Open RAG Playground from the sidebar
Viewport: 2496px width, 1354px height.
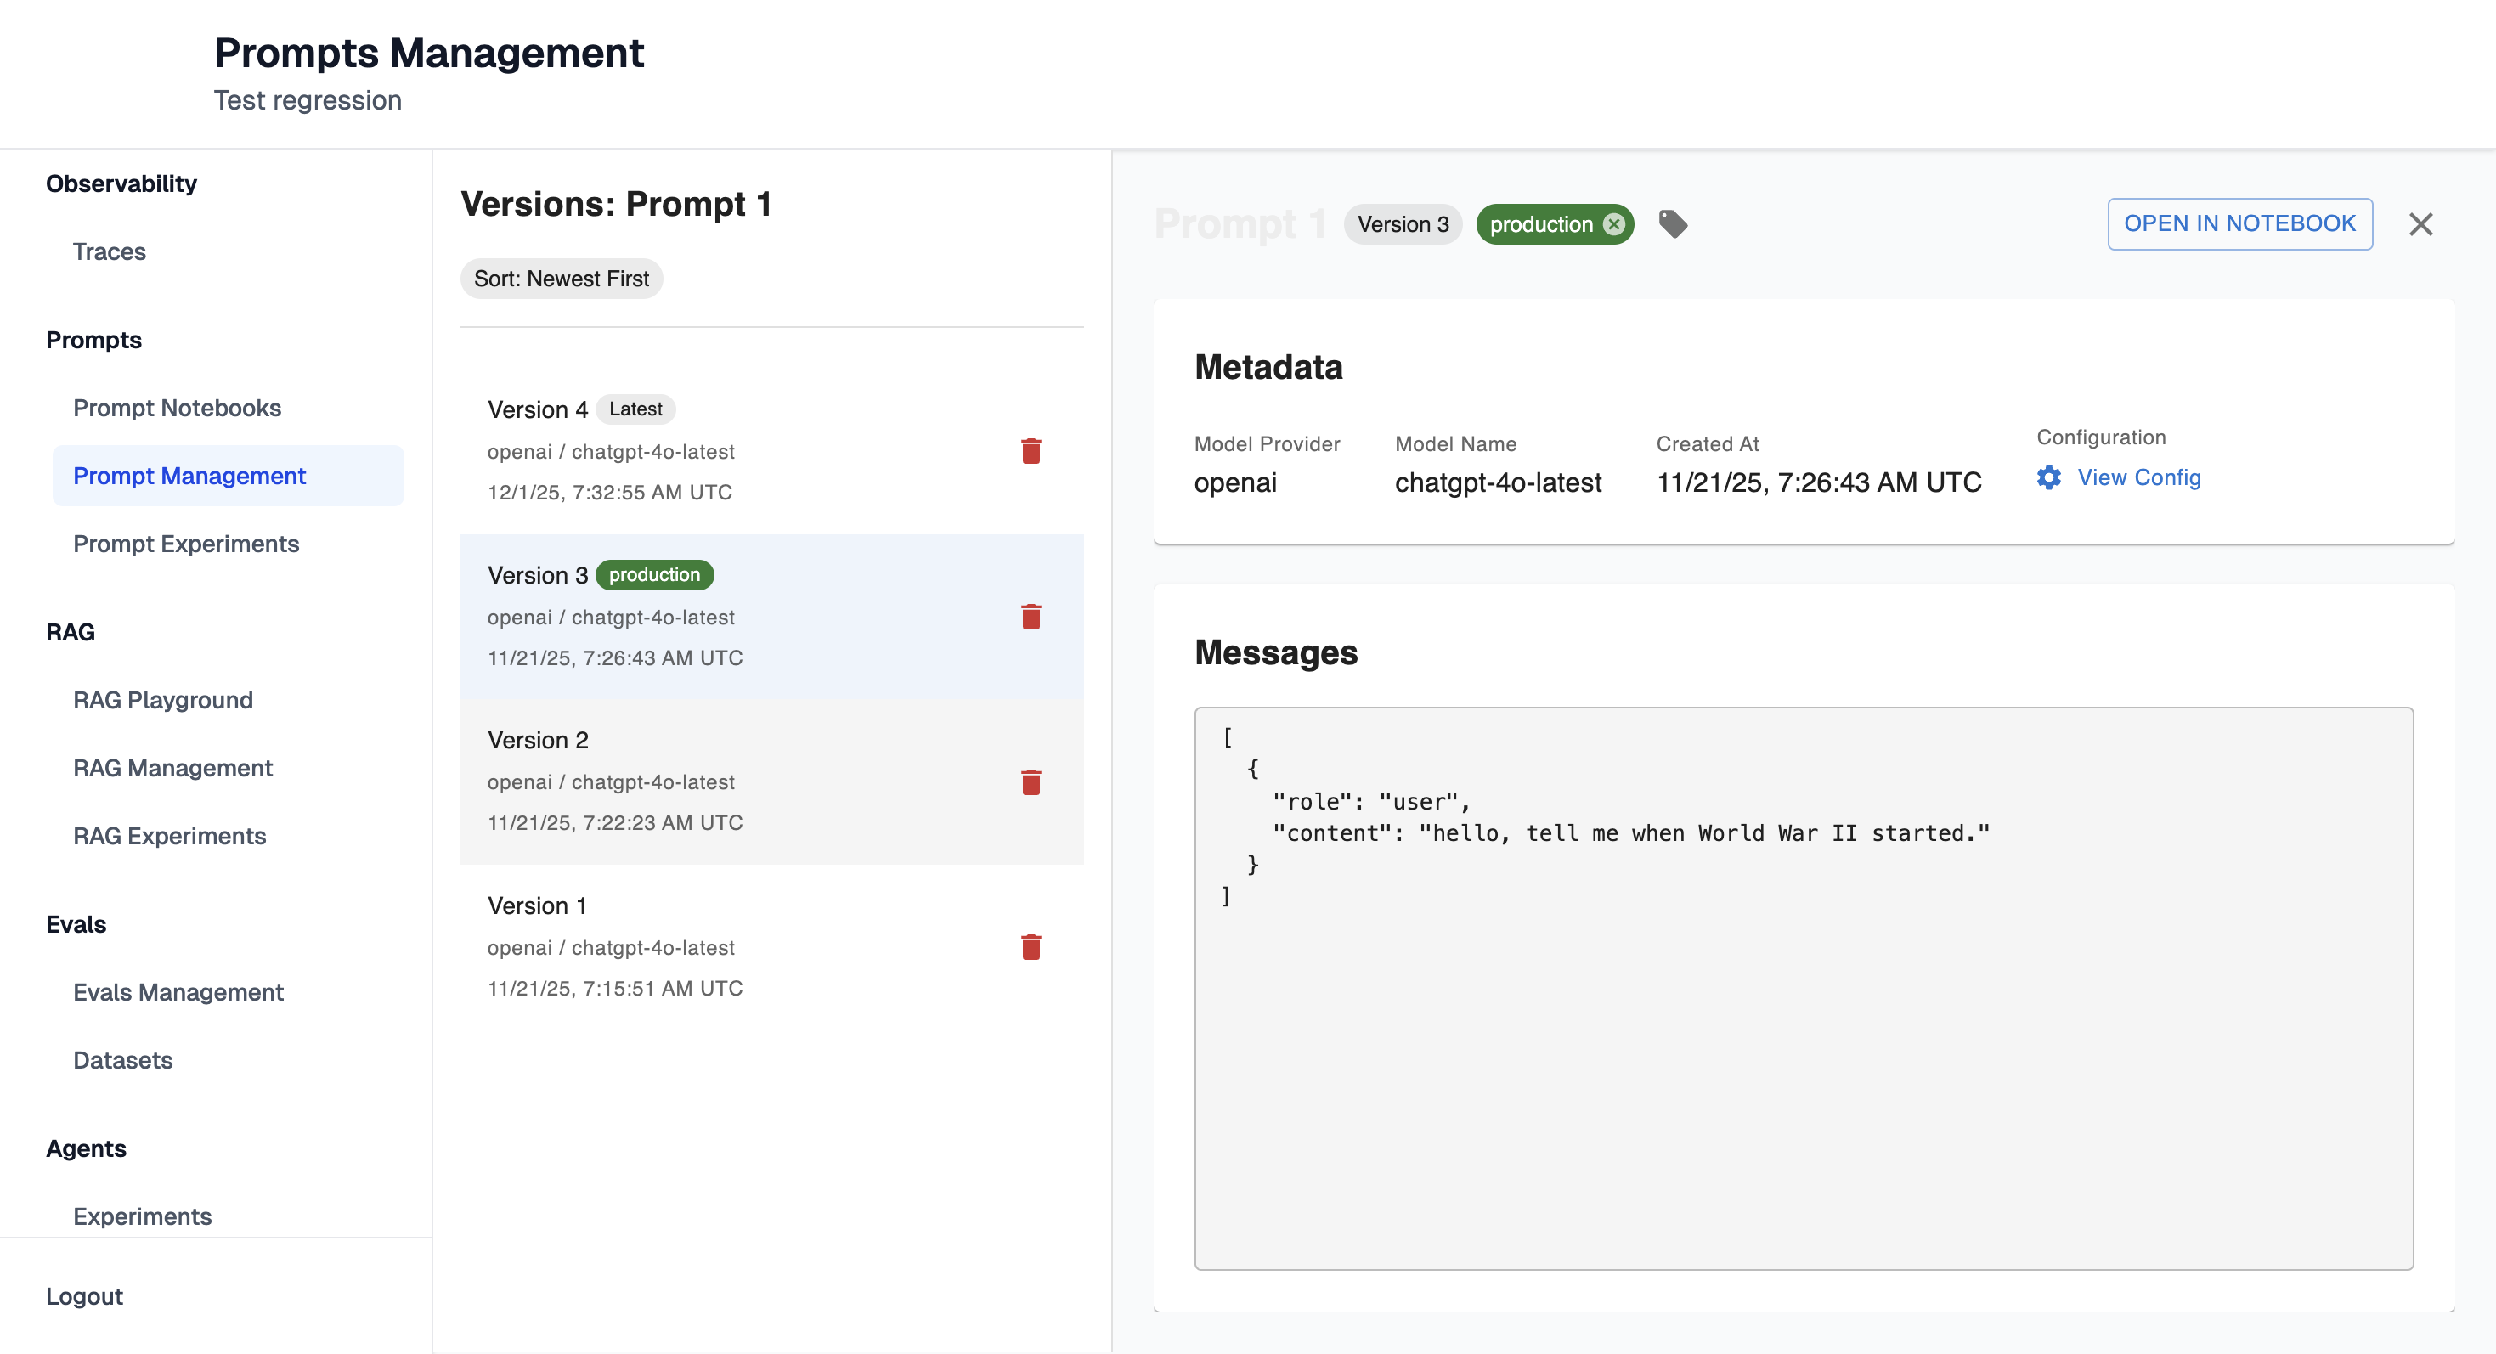(163, 699)
